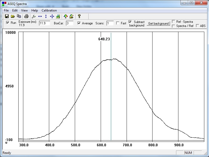Enable the Spectra / Ref checkbox

(x=174, y=26)
